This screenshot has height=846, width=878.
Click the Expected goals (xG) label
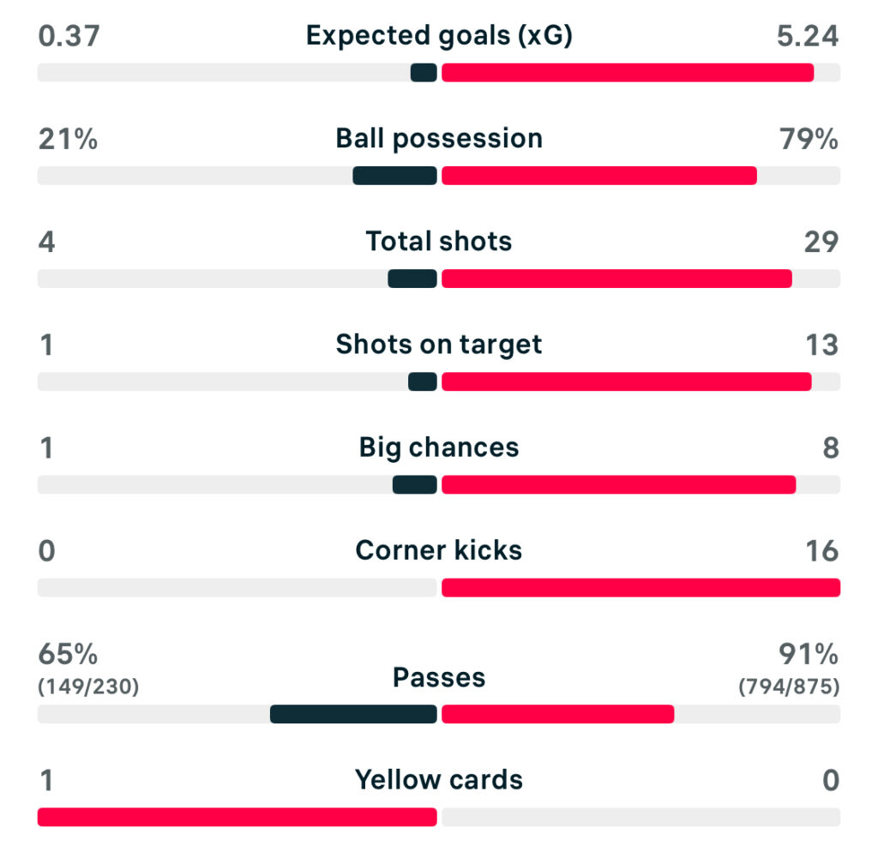tap(439, 35)
